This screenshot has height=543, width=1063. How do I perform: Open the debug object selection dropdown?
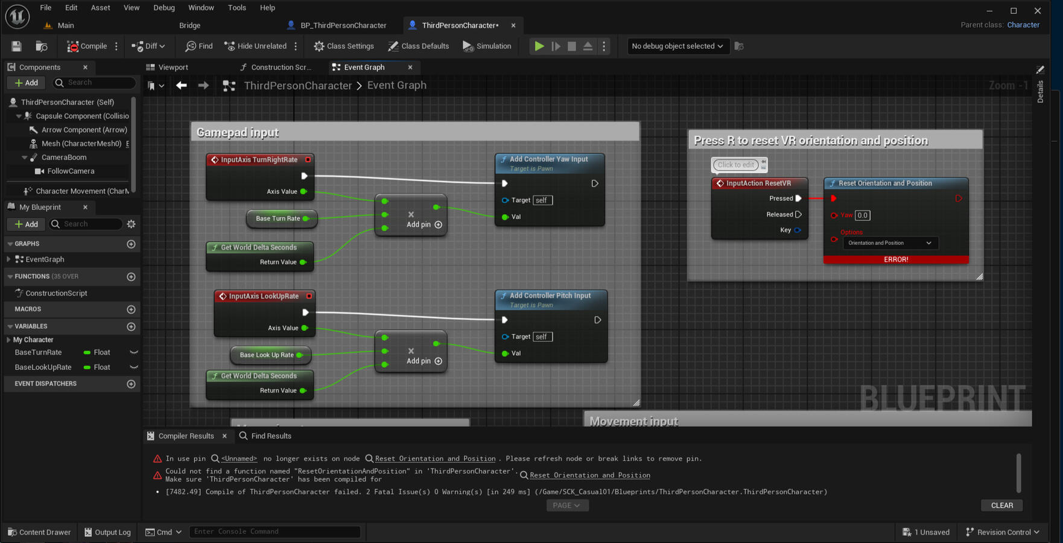(x=677, y=46)
